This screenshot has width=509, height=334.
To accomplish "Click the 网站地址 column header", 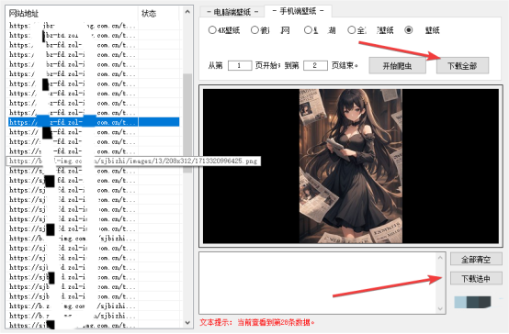I will click(x=72, y=13).
